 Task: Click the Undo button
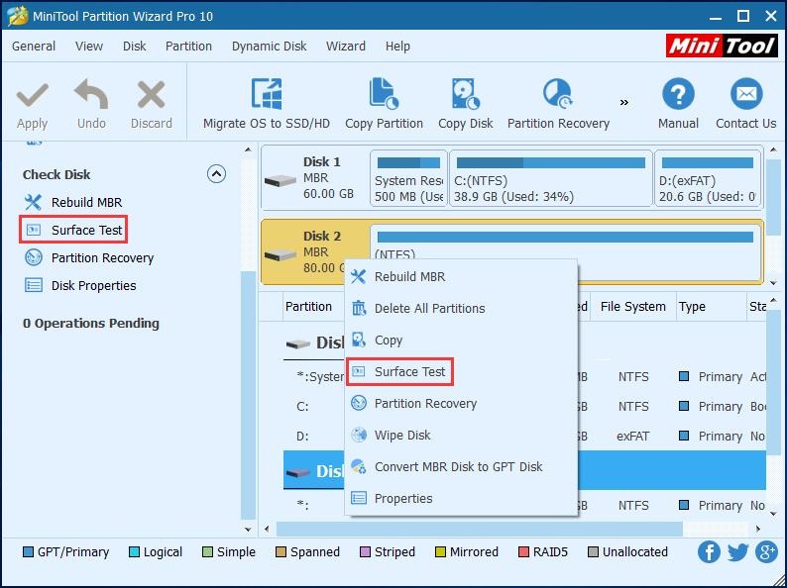[91, 104]
